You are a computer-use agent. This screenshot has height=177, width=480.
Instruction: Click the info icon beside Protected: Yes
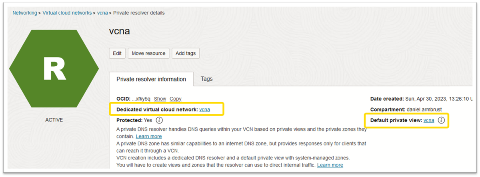point(159,120)
